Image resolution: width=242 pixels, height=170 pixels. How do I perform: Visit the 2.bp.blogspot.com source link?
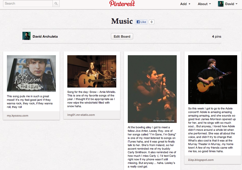coord(201,160)
